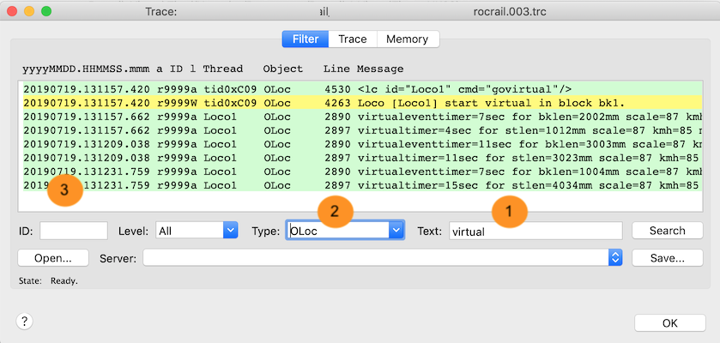Click the Text field containing virtual
Viewport: 720px width, 343px height.
pyautogui.click(x=535, y=230)
